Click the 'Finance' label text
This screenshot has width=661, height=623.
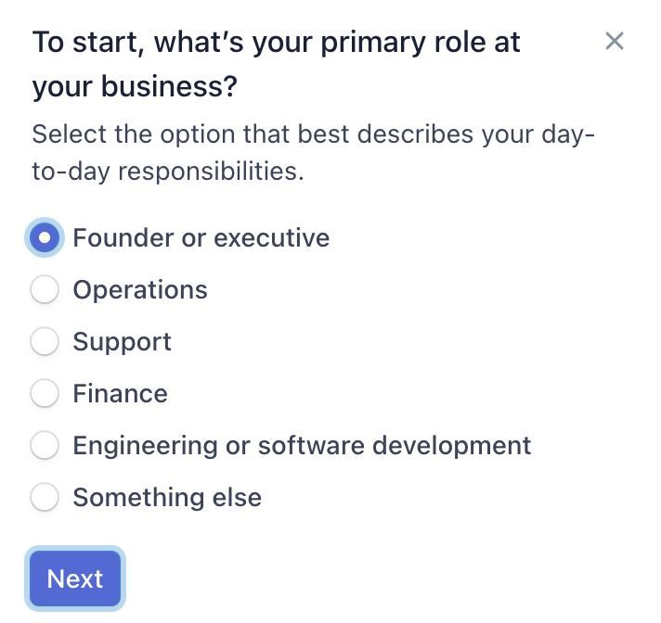(120, 393)
